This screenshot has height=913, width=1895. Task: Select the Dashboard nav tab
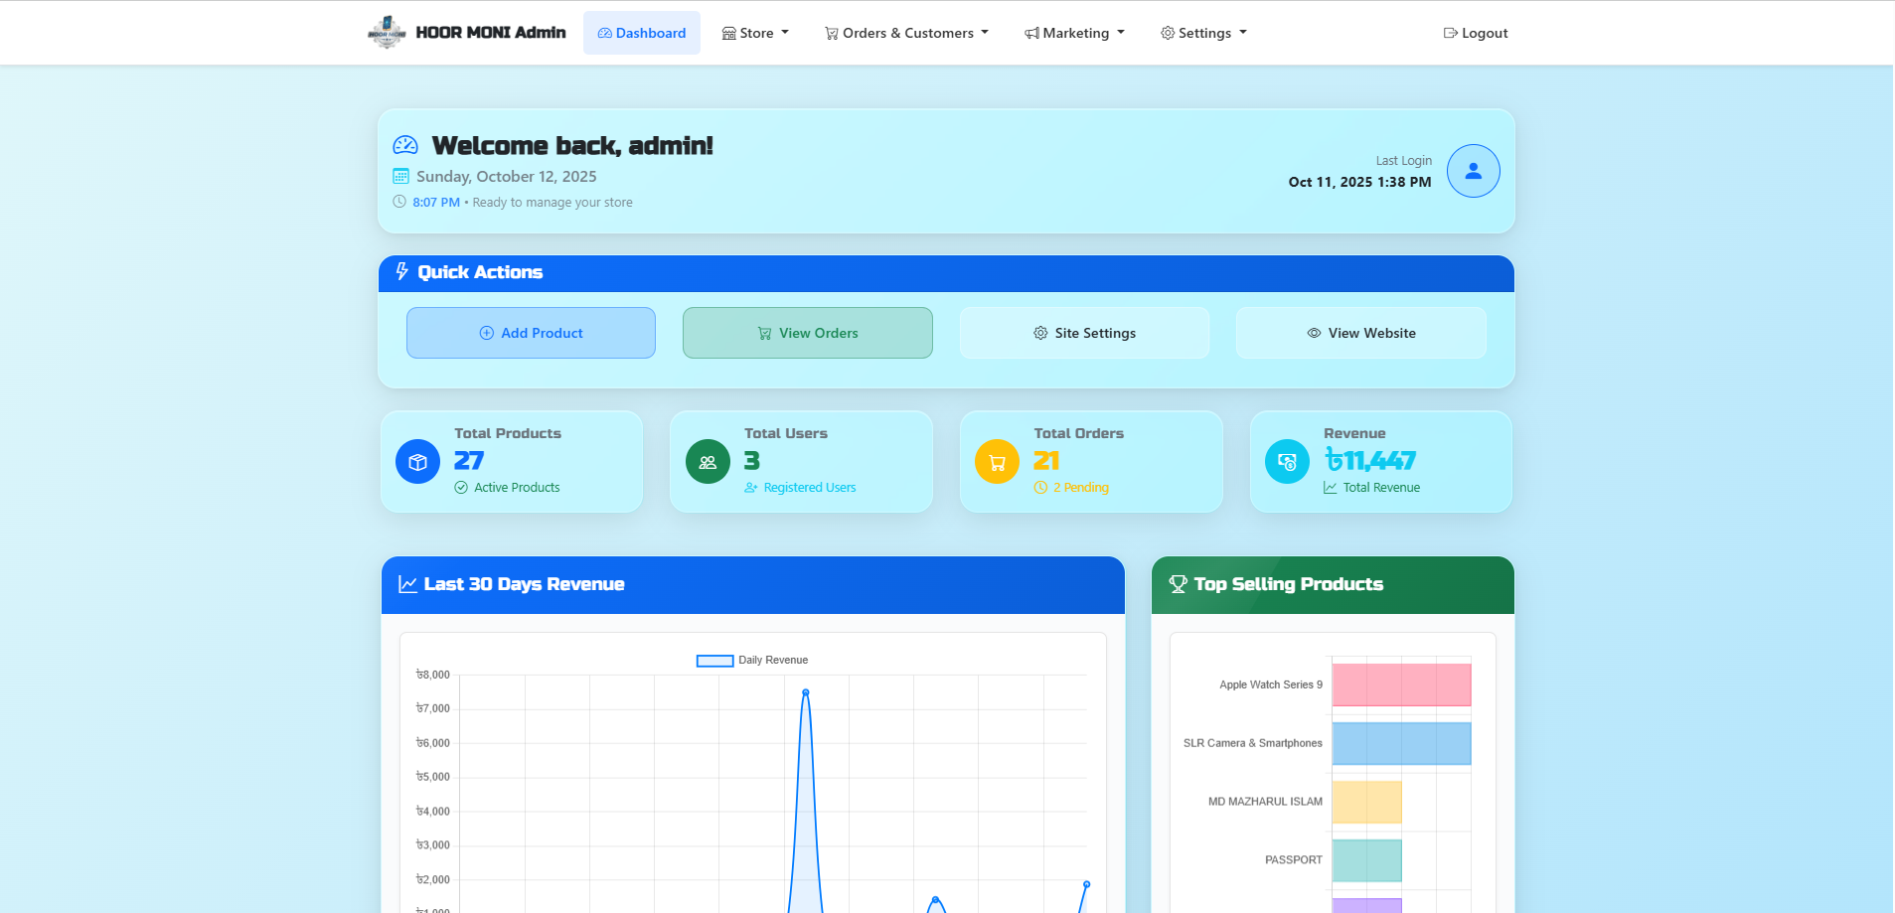coord(642,33)
